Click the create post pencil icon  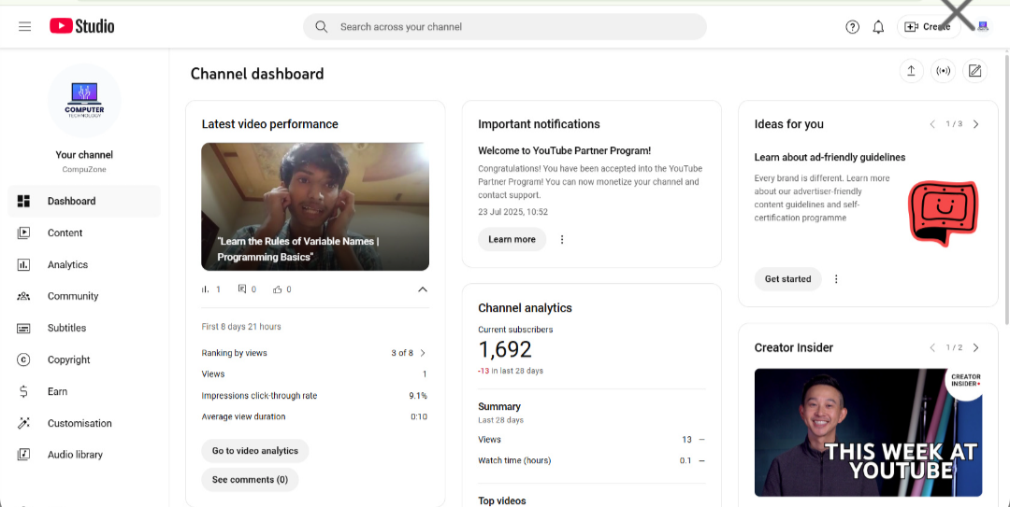coord(974,71)
